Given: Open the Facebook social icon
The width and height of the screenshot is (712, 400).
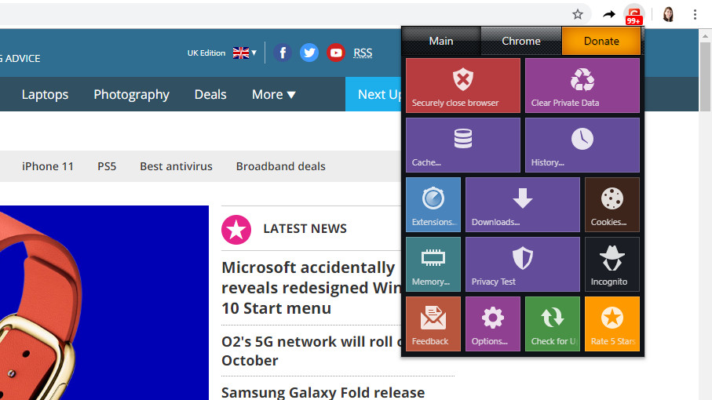Looking at the screenshot, I should point(283,53).
